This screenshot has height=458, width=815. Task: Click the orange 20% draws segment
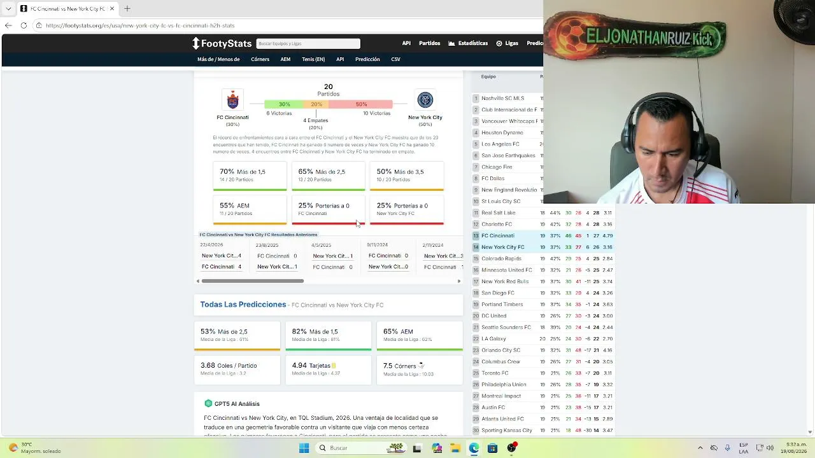[x=316, y=104]
